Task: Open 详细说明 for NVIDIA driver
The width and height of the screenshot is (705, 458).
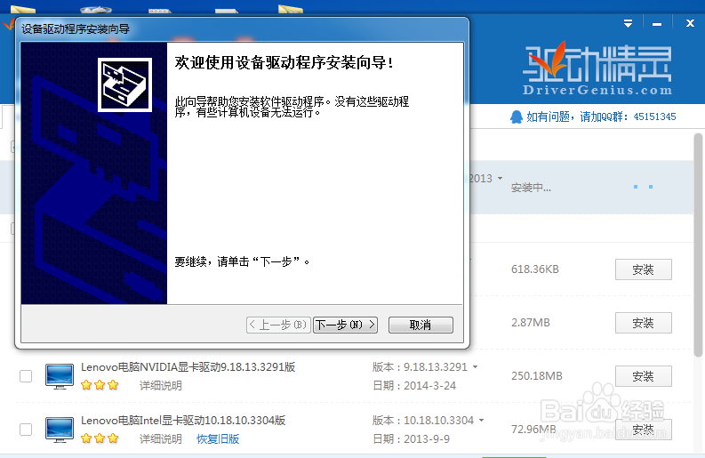Action: tap(161, 386)
